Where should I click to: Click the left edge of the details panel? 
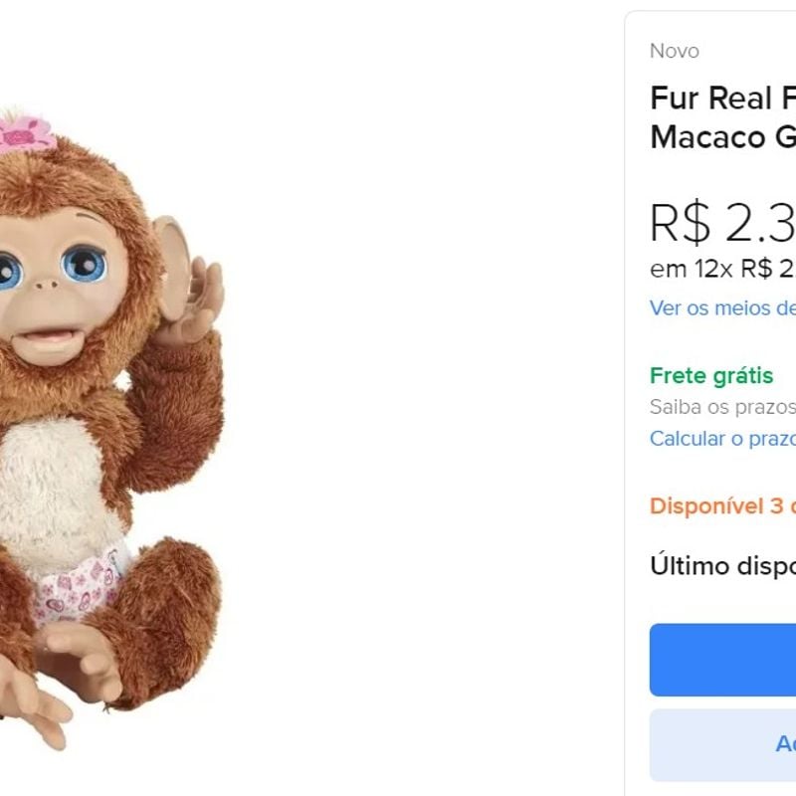[x=625, y=398]
